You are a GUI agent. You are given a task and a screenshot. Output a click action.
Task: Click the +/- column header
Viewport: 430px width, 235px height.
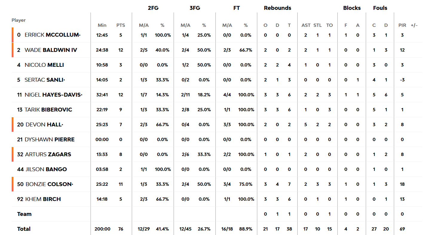pyautogui.click(x=414, y=25)
